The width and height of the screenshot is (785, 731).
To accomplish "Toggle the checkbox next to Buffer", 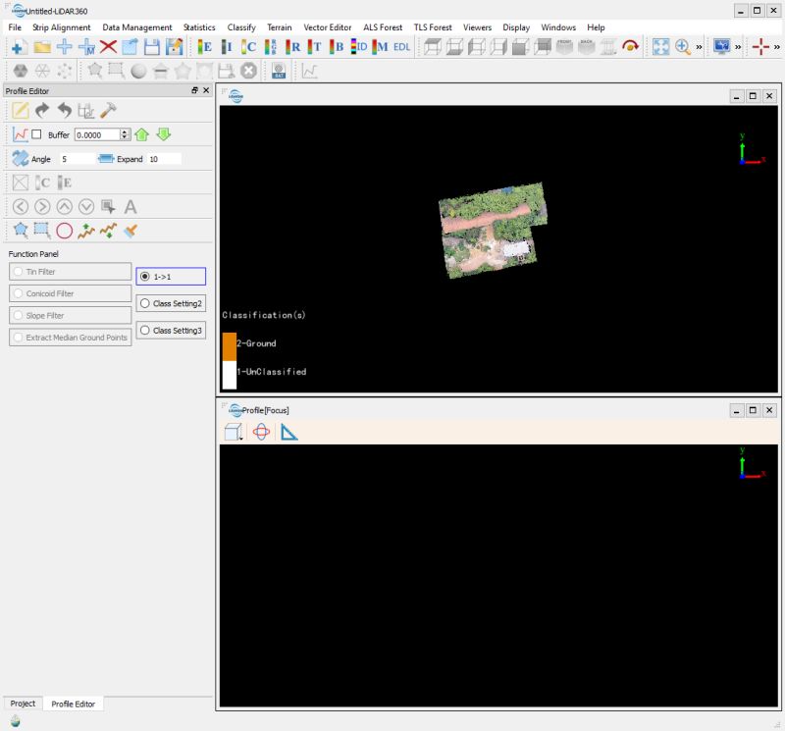I will 35,133.
